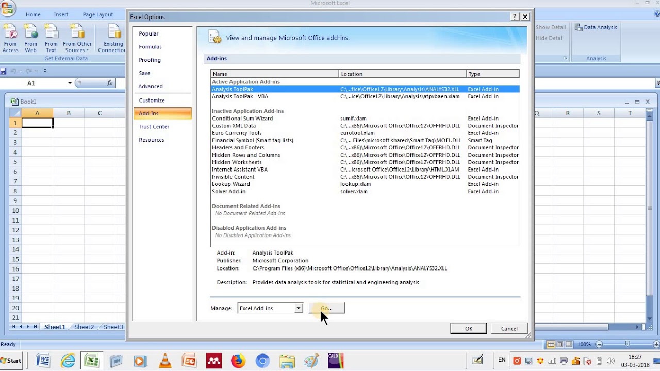Select the Popular options category
This screenshot has width=660, height=371.
coord(162,33)
